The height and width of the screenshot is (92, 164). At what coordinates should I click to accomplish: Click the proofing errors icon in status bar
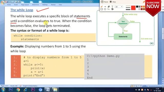[x=20, y=86]
